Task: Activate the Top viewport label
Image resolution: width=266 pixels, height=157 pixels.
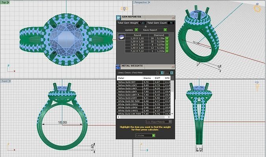Action: coord(4,2)
